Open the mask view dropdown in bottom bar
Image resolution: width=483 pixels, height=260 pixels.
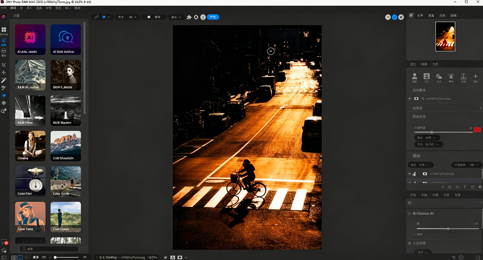[x=186, y=257]
